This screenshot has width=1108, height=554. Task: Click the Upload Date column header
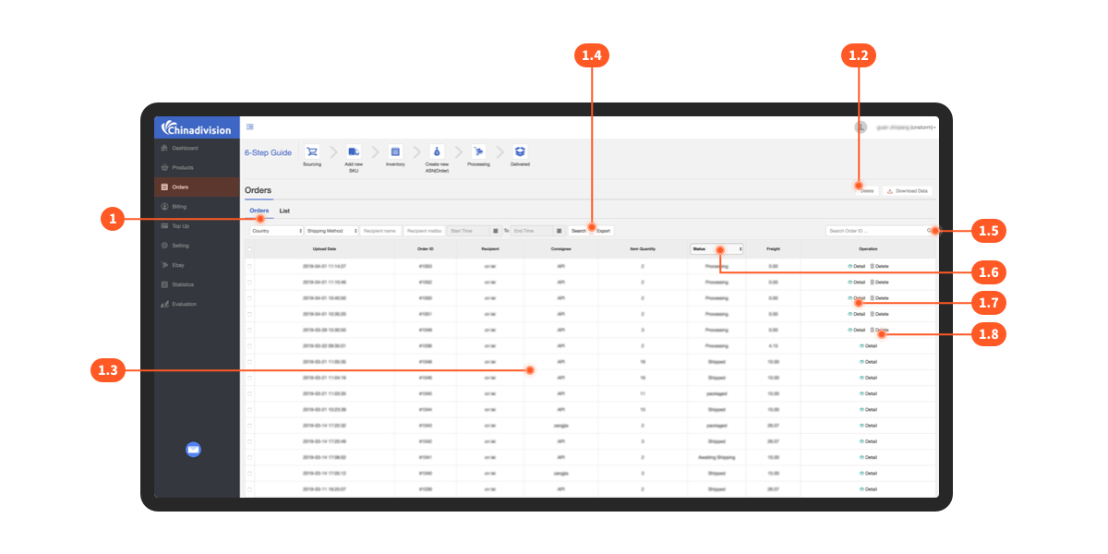pyautogui.click(x=324, y=249)
